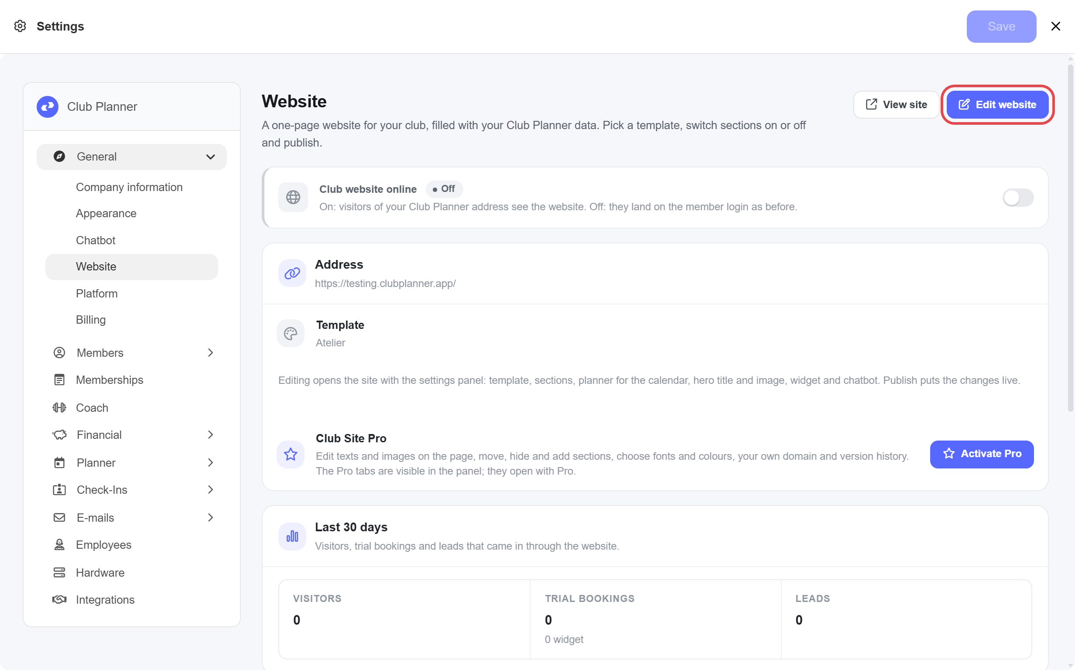The height and width of the screenshot is (670, 1075).
Task: Click the Integrations handshake icon
Action: (x=59, y=599)
